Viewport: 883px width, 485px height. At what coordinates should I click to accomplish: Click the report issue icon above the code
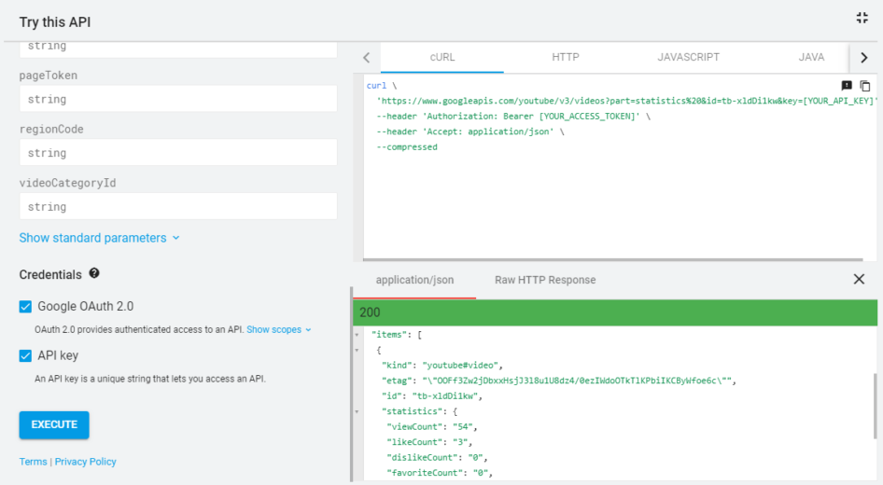(x=847, y=86)
